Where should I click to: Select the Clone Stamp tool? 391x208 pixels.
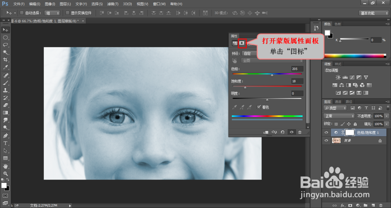pyautogui.click(x=5, y=90)
